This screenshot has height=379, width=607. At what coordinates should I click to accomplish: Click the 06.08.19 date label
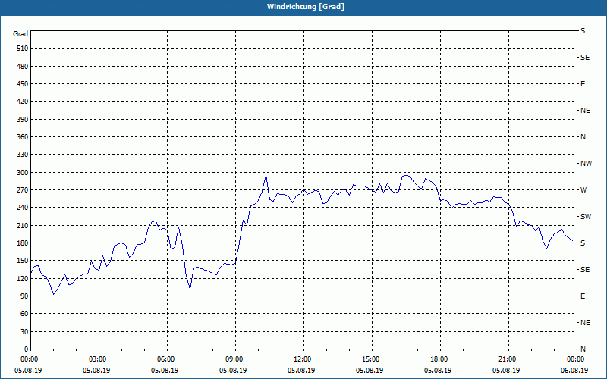(x=574, y=371)
